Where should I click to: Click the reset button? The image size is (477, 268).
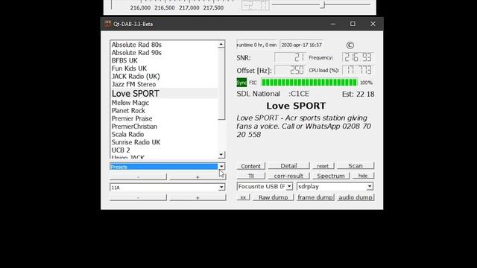[323, 166]
